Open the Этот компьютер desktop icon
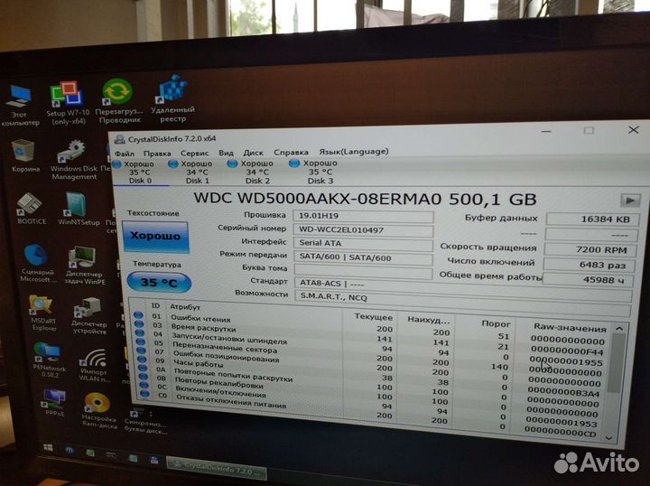The height and width of the screenshot is (486, 650). pos(18,98)
